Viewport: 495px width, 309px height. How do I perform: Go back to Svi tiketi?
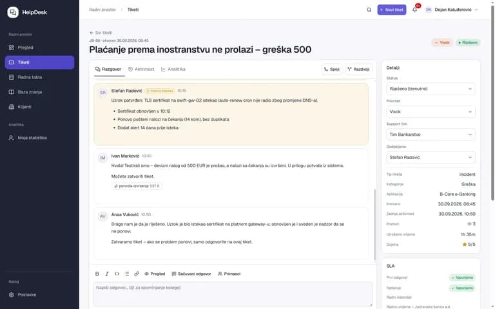pos(101,33)
